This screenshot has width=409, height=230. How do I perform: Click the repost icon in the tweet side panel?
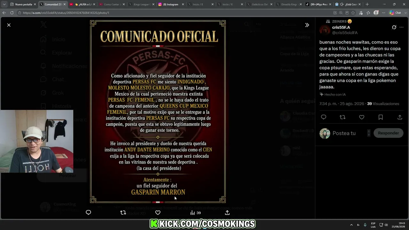343,117
